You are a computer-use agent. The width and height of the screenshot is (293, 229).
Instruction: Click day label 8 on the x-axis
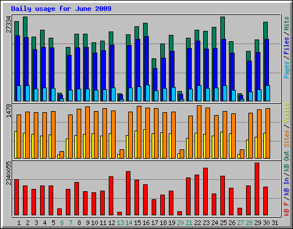click(x=79, y=223)
